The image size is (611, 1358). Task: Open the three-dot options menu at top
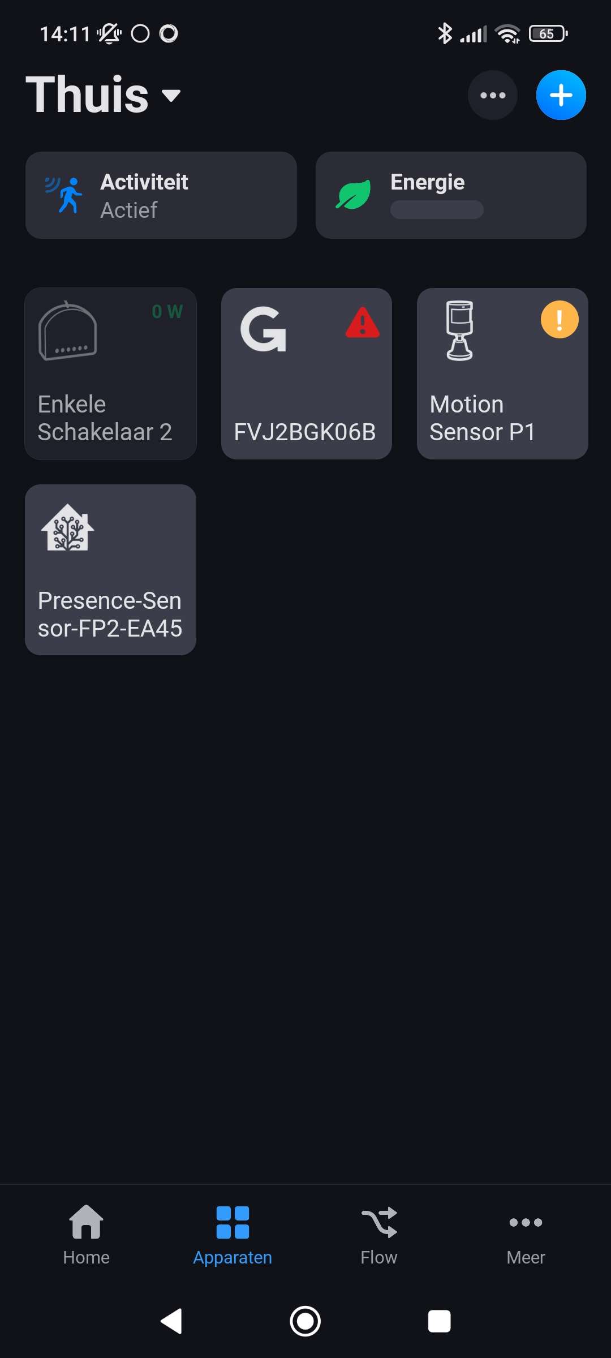(x=492, y=95)
